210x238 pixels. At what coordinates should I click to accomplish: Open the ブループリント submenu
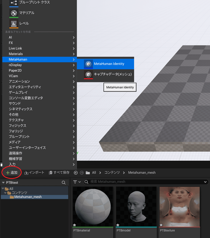40,137
